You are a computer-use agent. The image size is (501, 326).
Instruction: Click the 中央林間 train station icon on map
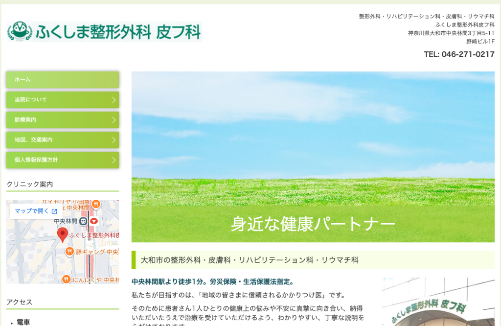(83, 221)
